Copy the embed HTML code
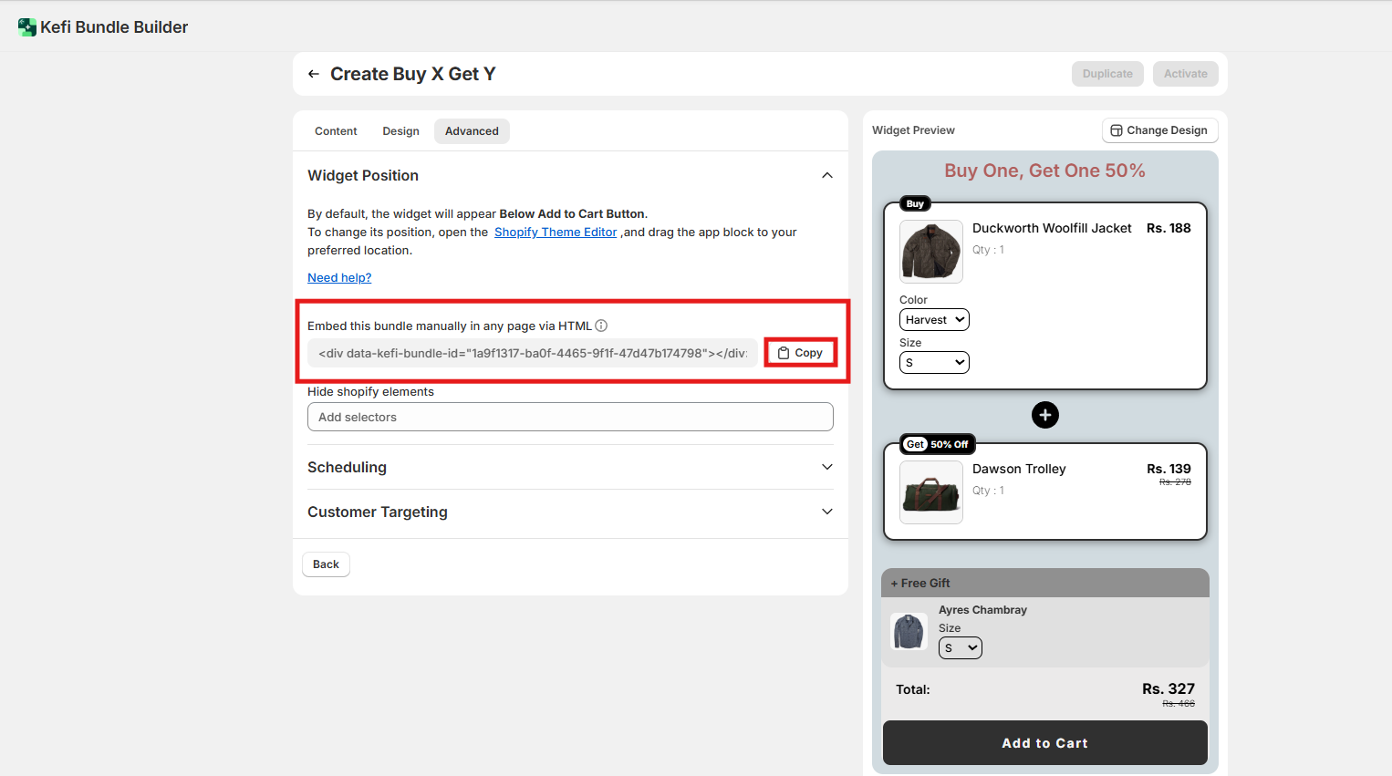 tap(800, 353)
